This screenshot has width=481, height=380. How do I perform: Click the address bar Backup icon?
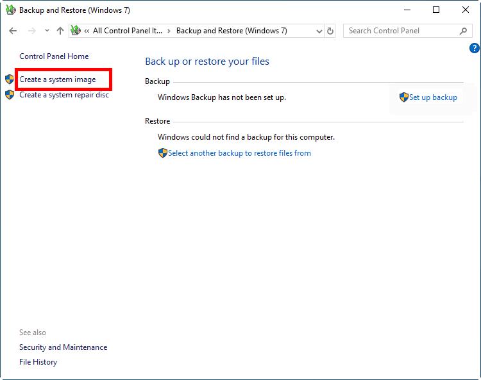pyautogui.click(x=76, y=30)
